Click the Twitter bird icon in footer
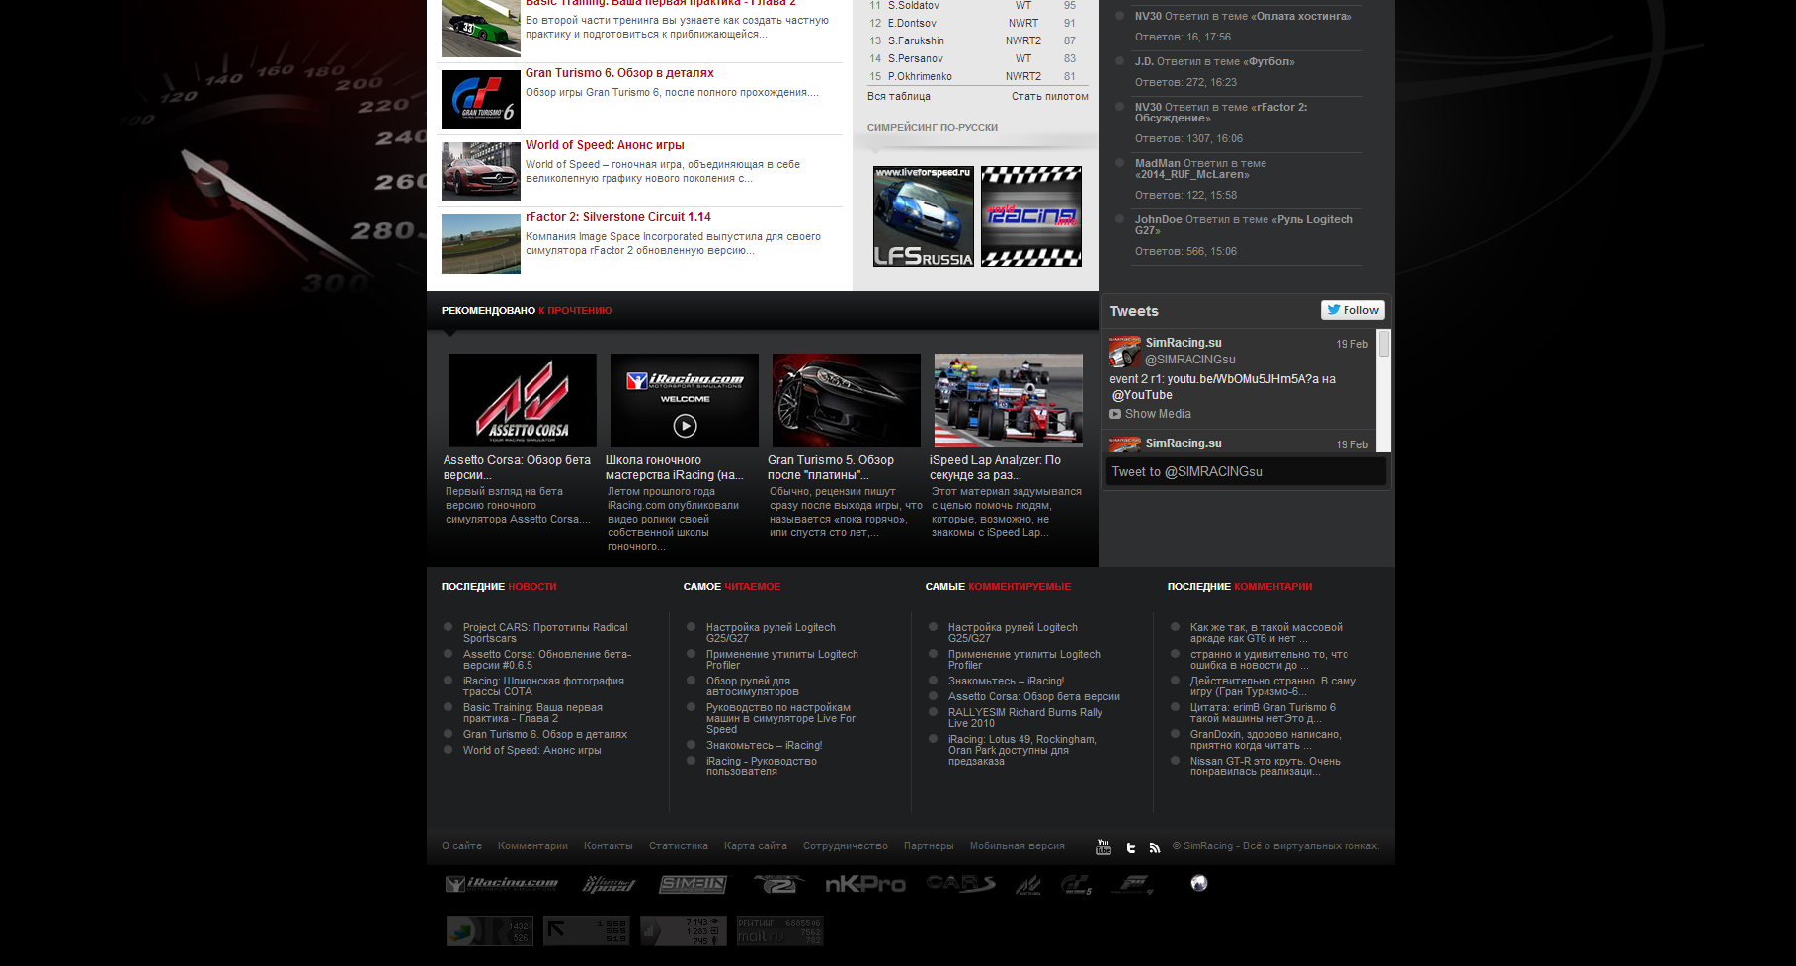Viewport: 1796px width, 966px height. point(1130,847)
